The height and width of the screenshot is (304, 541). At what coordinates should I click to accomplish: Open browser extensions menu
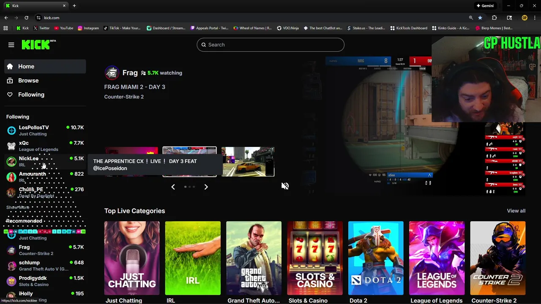(x=494, y=18)
